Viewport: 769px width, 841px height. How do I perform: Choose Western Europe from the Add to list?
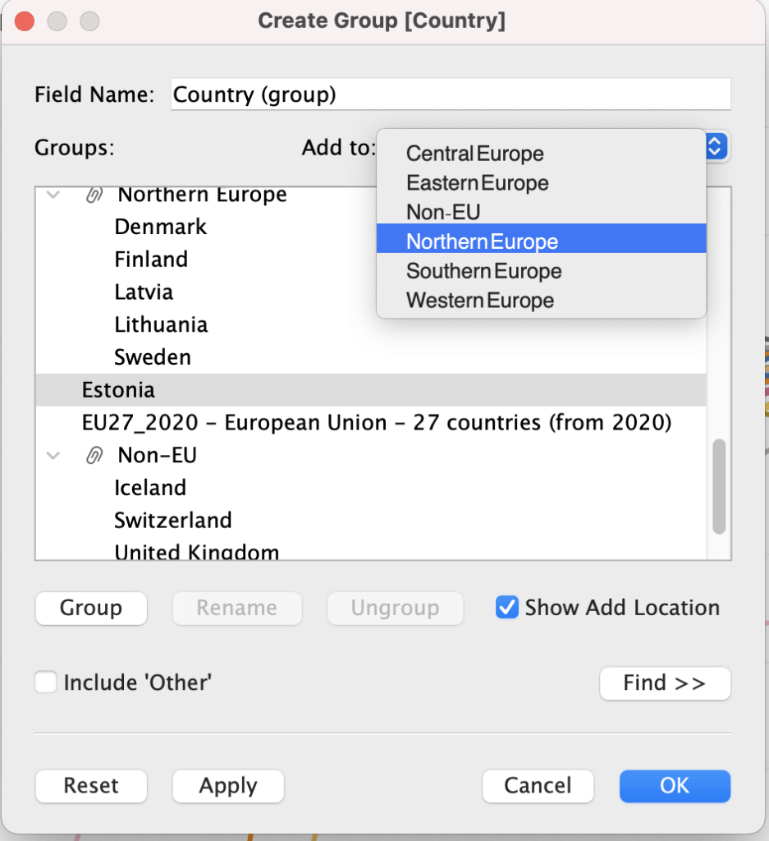[x=479, y=301]
